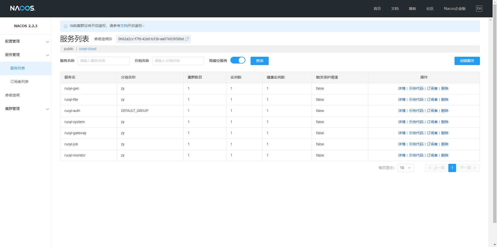This screenshot has width=497, height=247.
Task: Open 详情 for ruoyi-gateway
Action: 402,133
